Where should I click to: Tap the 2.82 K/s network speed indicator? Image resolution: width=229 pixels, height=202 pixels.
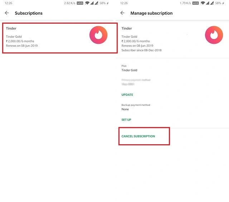click(x=70, y=3)
